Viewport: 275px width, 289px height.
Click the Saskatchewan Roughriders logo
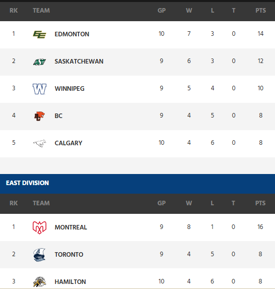click(x=39, y=62)
